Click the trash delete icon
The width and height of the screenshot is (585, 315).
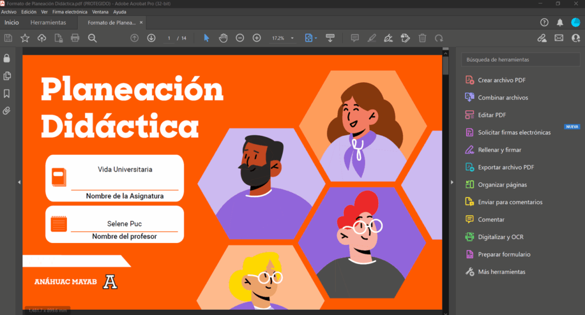pos(422,38)
